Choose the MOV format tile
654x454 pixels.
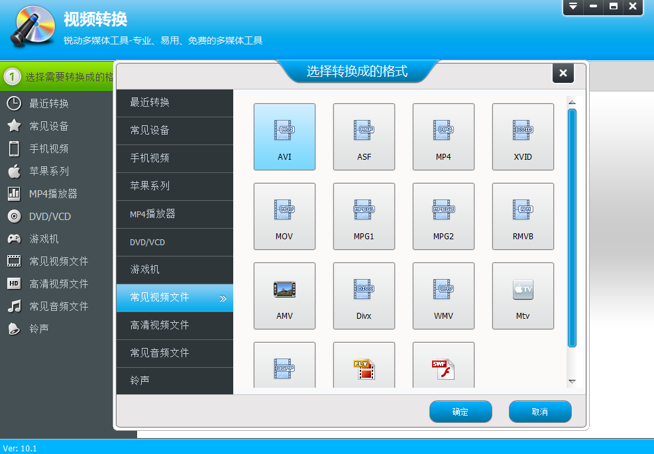point(284,216)
